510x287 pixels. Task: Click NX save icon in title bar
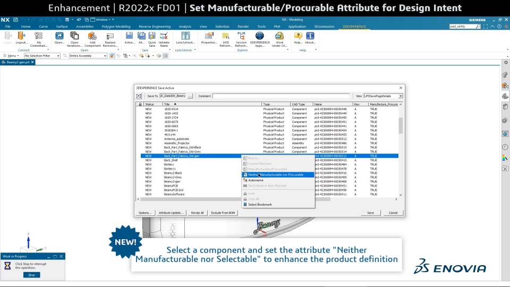click(x=15, y=20)
